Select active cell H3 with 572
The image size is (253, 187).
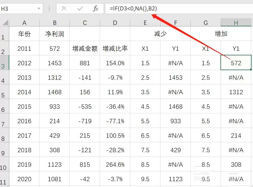click(x=236, y=63)
